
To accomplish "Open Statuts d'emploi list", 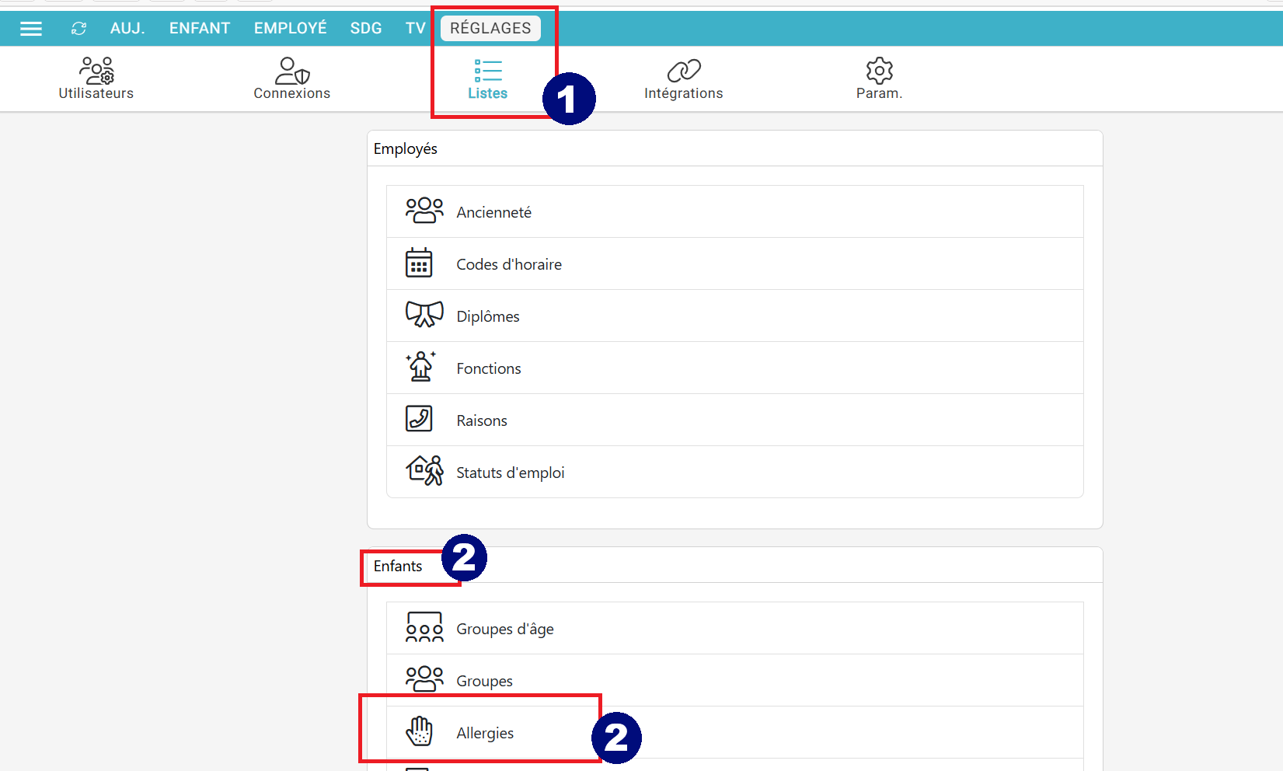I will pyautogui.click(x=511, y=473).
